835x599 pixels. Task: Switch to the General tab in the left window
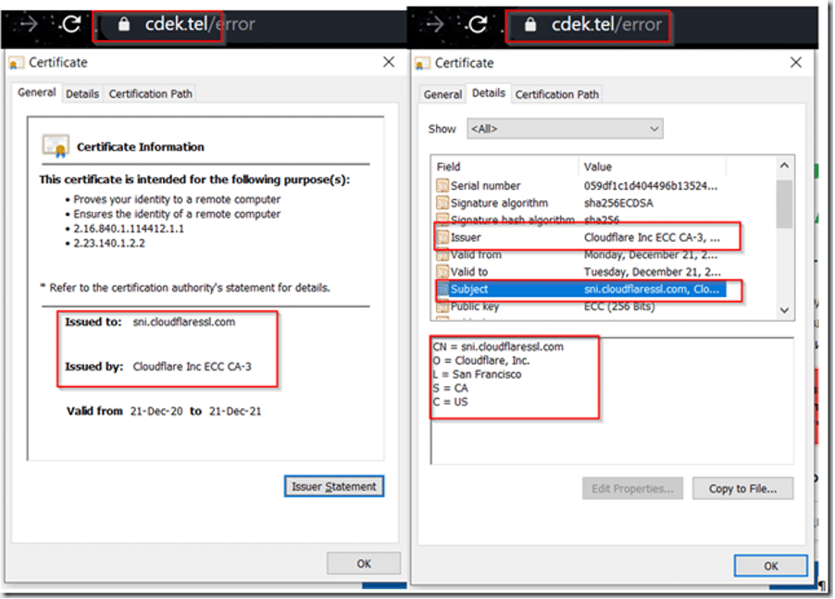[x=37, y=93]
